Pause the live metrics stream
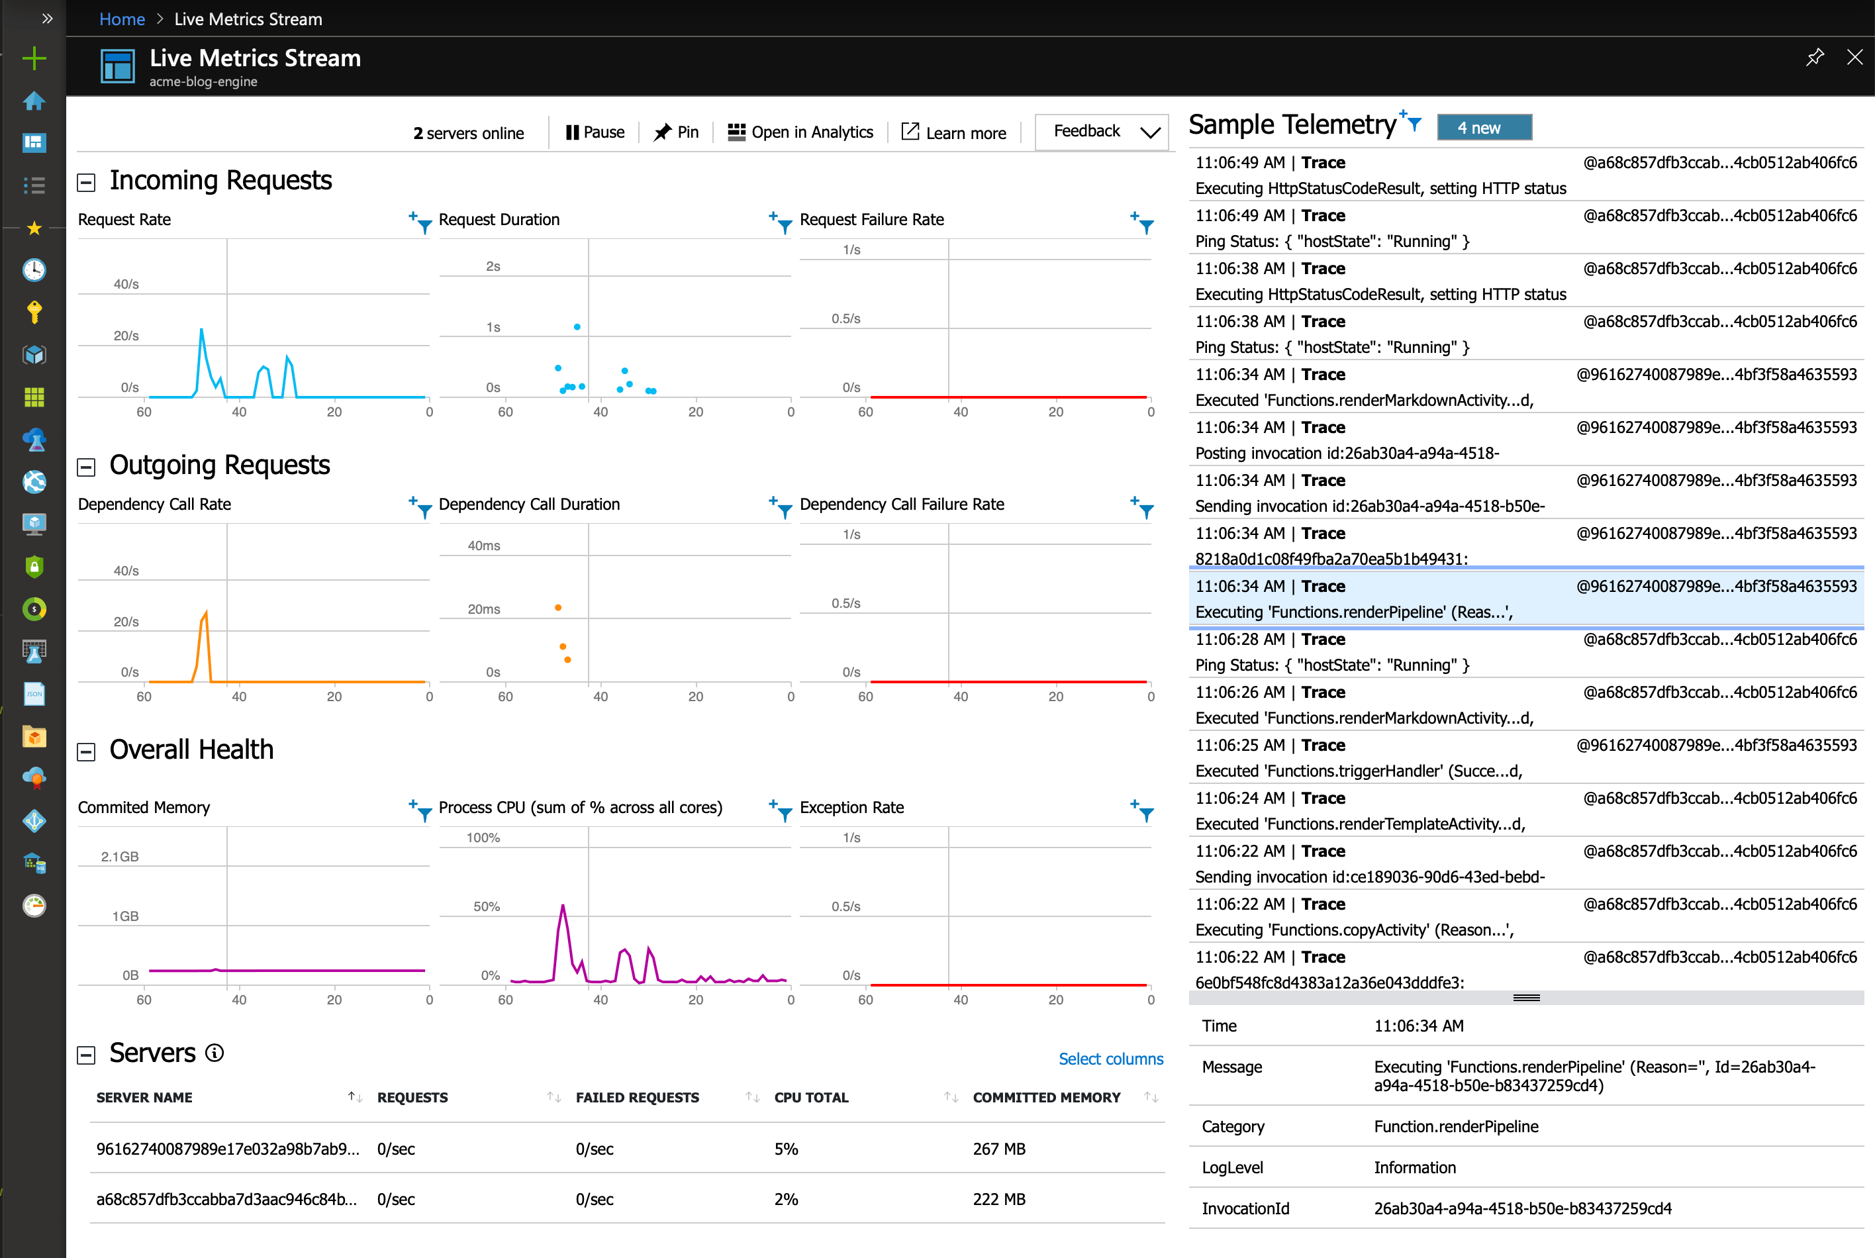The image size is (1875, 1258). tap(595, 132)
